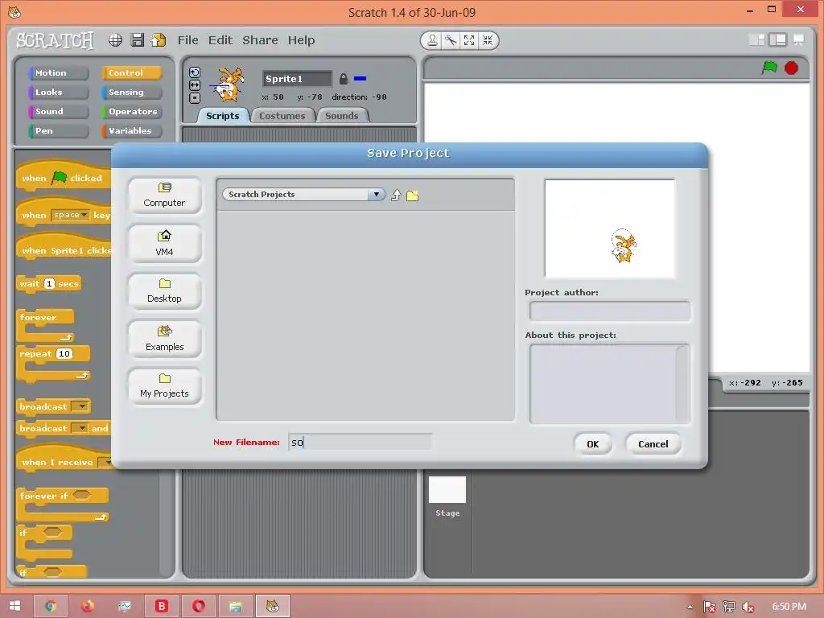This screenshot has height=618, width=824.
Task: Click the Sprite1 thumbnail in header
Action: tap(228, 84)
